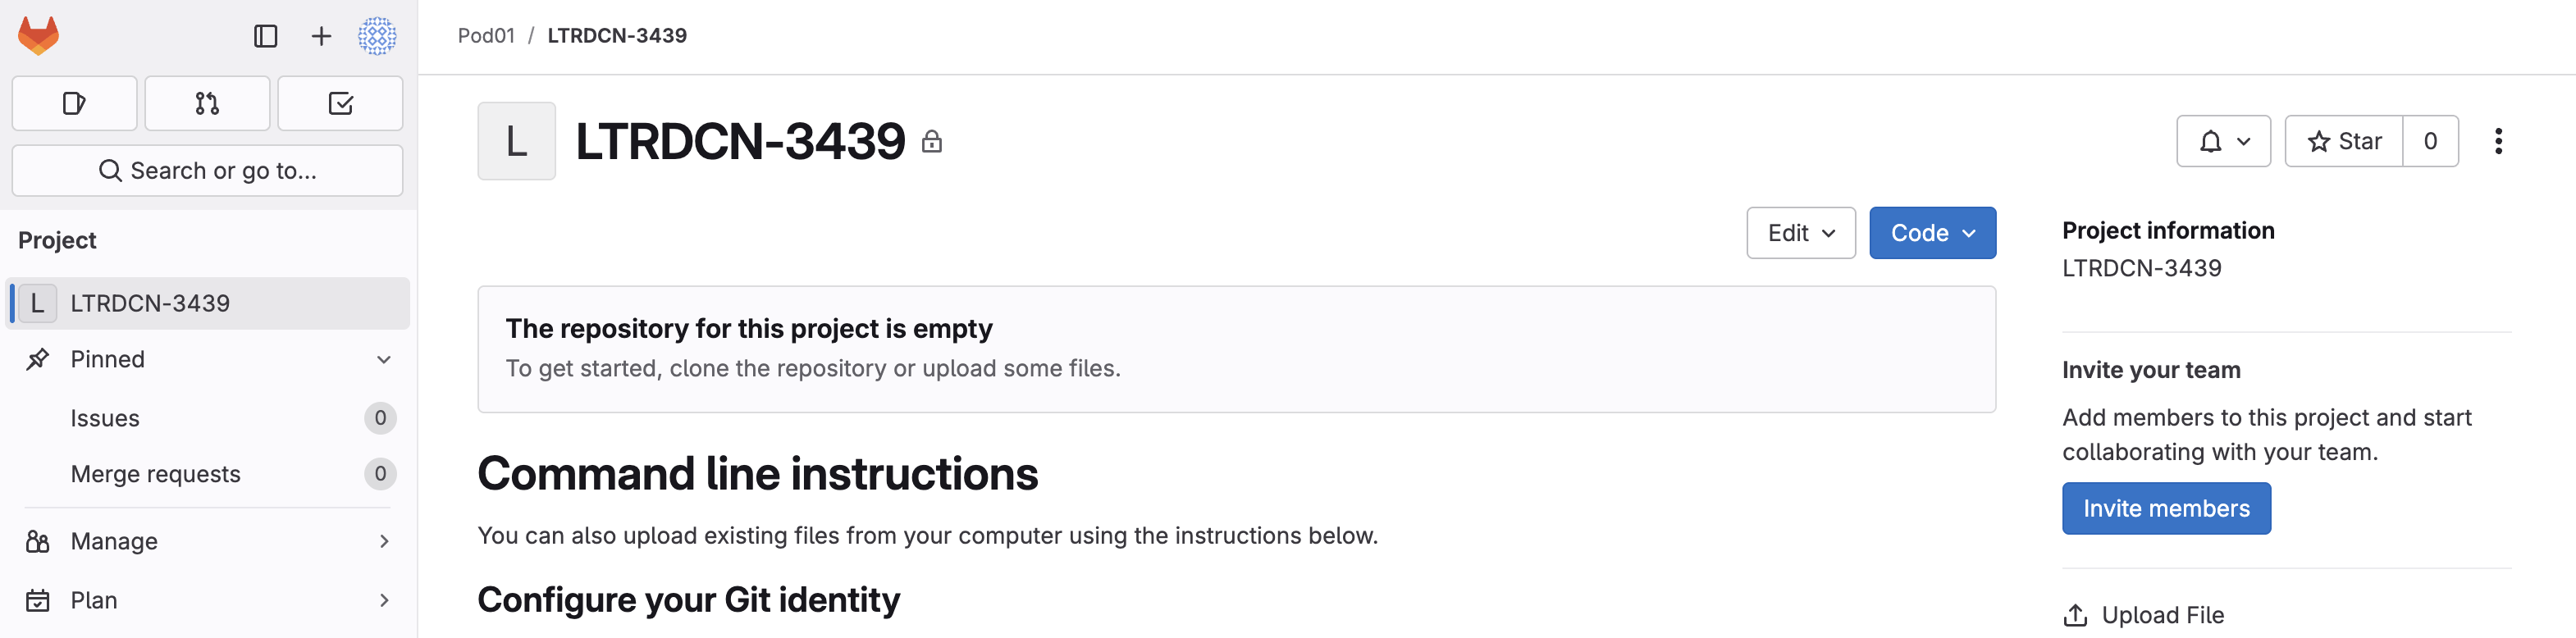Open the project actions kebab menu
Image resolution: width=2576 pixels, height=638 pixels.
(2498, 141)
